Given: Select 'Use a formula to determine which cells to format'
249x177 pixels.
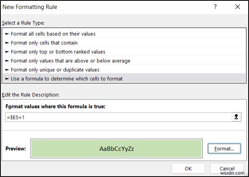Looking at the screenshot, I should click(67, 79).
